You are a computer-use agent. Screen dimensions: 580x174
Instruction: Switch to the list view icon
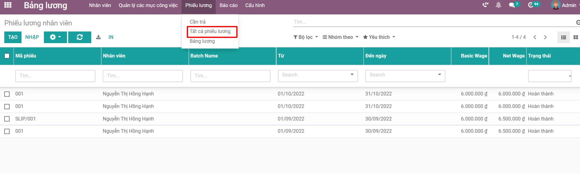(563, 37)
